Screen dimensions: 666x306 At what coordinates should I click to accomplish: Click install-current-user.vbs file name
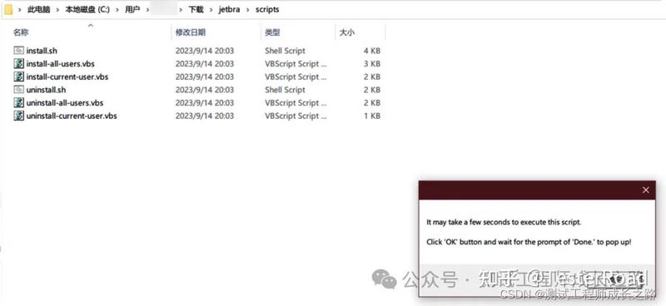click(67, 76)
